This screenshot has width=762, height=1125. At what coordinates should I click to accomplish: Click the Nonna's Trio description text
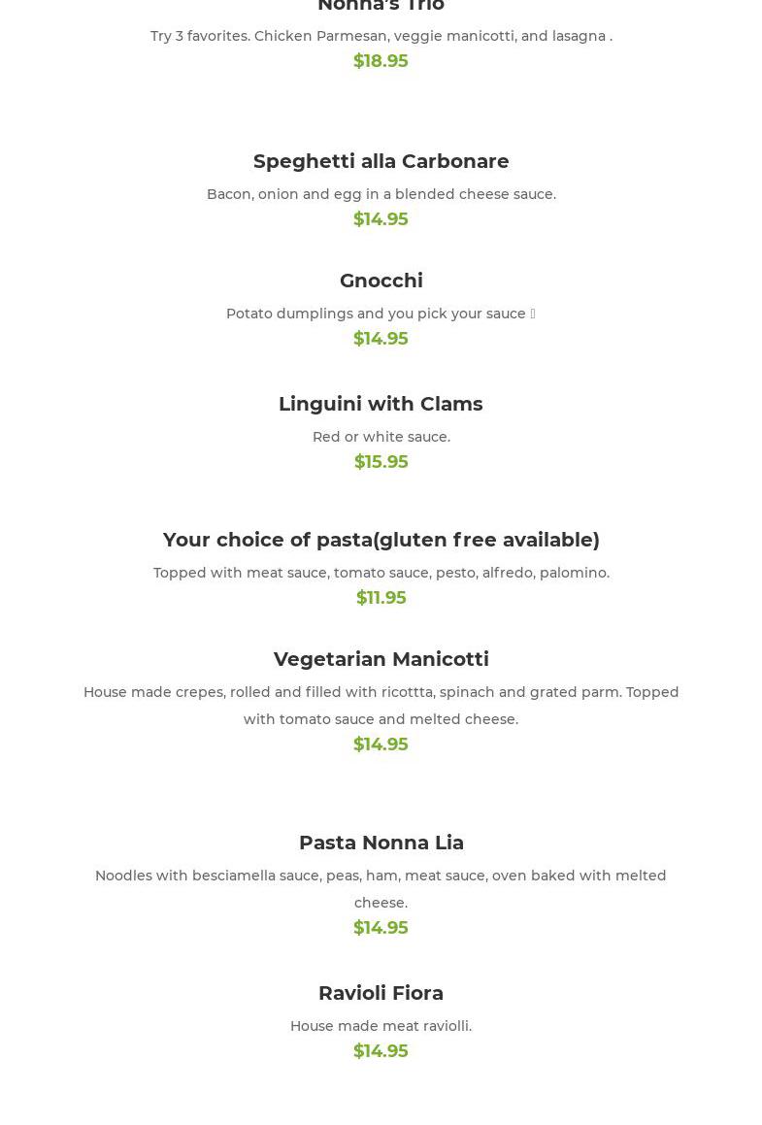click(381, 36)
